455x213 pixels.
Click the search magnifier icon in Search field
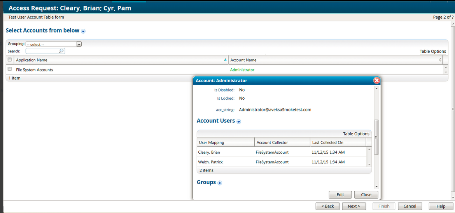pyautogui.click(x=61, y=51)
